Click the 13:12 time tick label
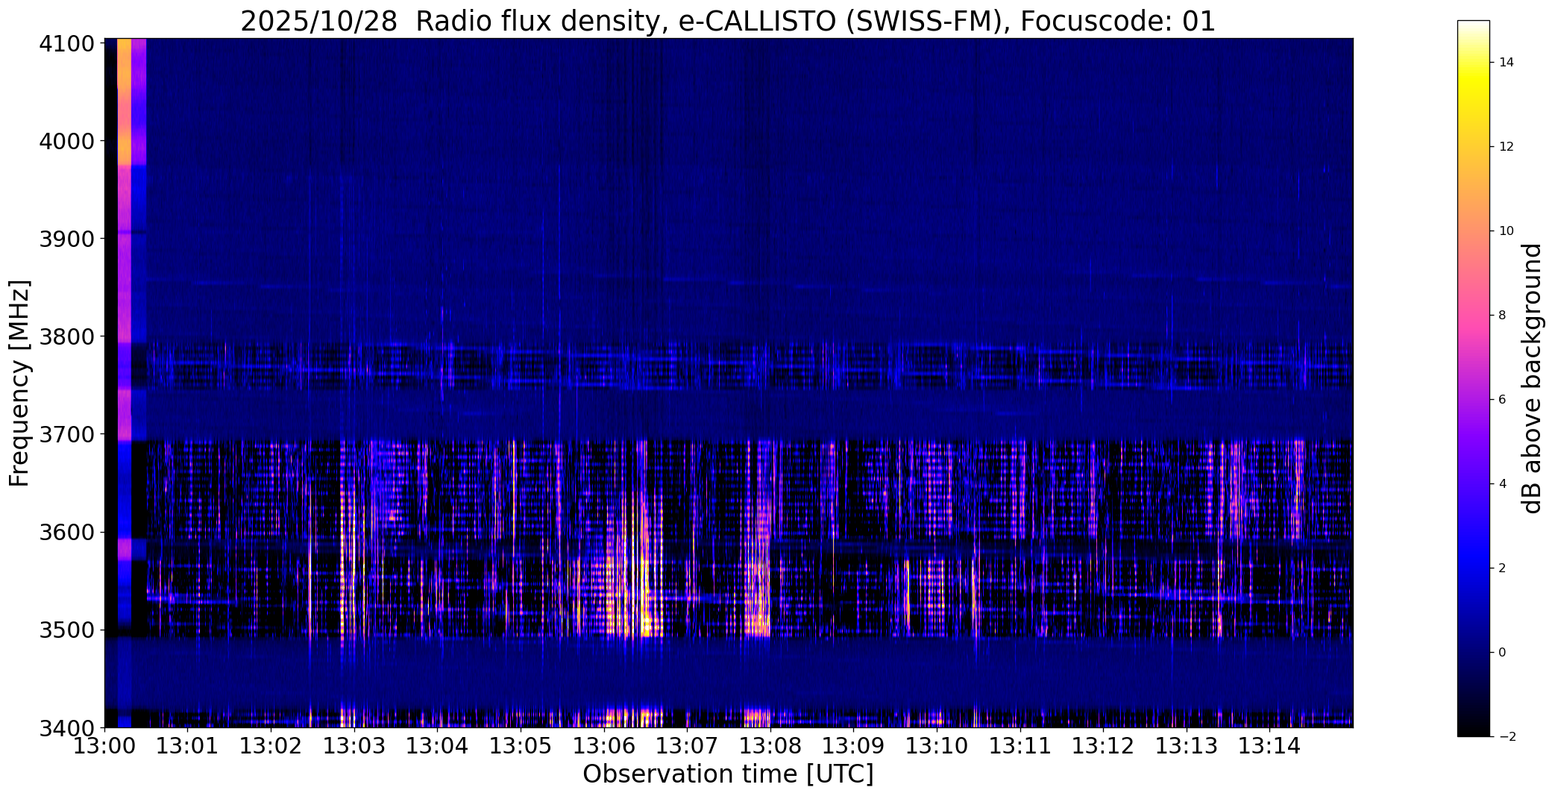 (x=1104, y=746)
